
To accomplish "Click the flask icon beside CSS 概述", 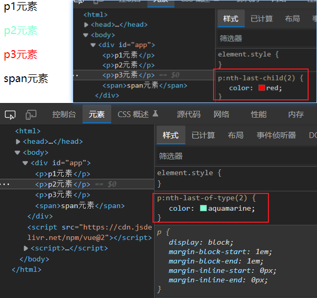I will (x=155, y=114).
